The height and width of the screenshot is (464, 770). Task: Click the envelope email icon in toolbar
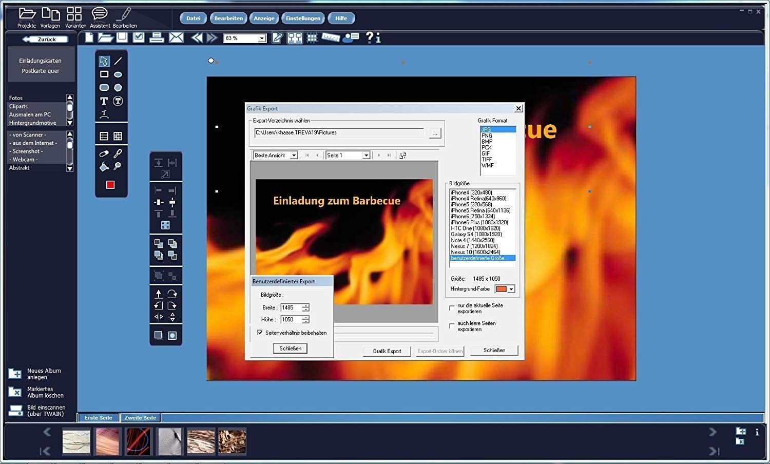(x=176, y=37)
